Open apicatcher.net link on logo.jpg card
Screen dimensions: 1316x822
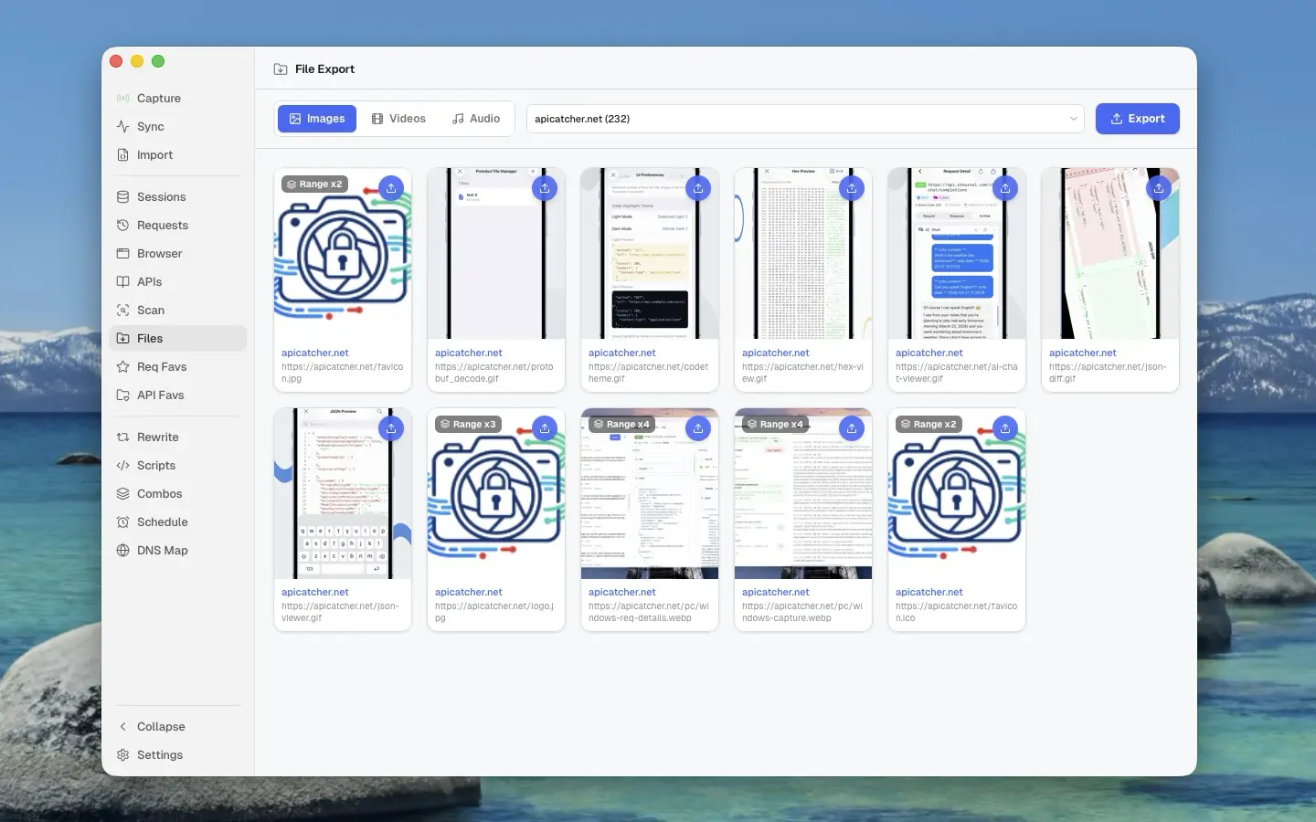tap(469, 592)
